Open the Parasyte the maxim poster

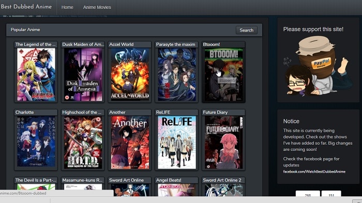click(177, 74)
